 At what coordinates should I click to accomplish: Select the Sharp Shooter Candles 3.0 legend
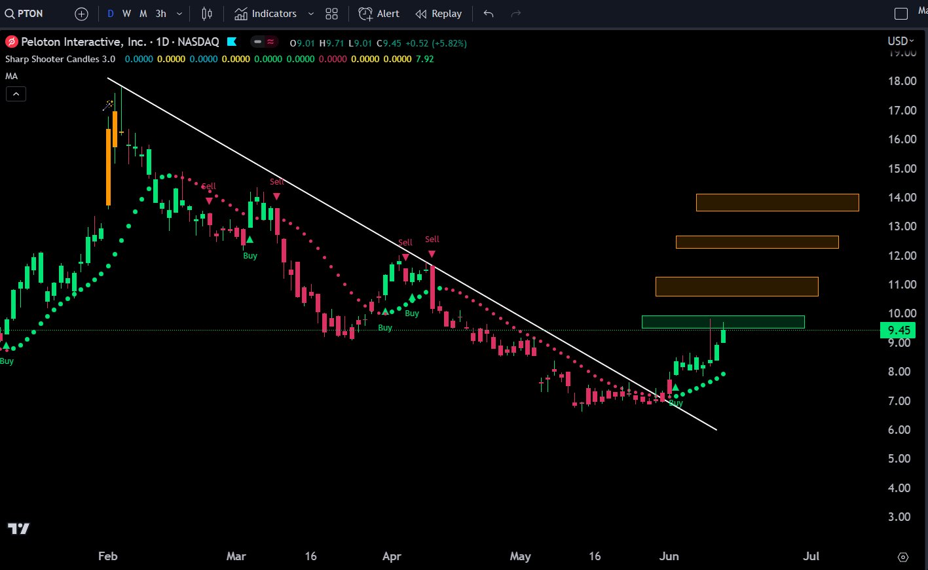click(60, 59)
